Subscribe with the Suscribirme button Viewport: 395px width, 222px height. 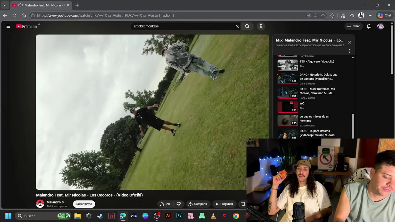(x=84, y=204)
